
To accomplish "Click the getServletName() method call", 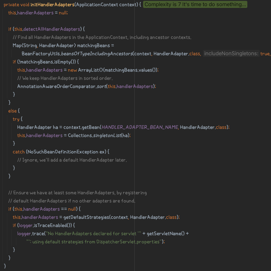I will (x=166, y=233).
